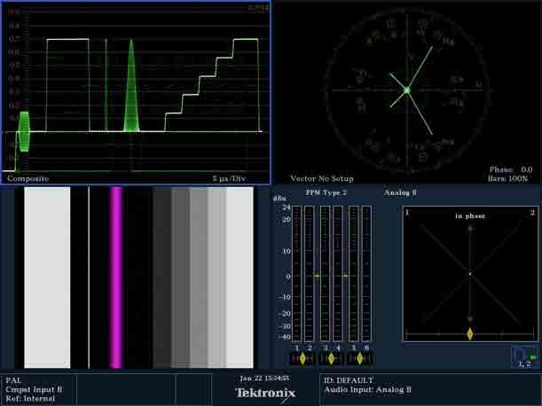The width and height of the screenshot is (542, 406).
Task: Select the large white bar in the picture
Action: coord(47,277)
